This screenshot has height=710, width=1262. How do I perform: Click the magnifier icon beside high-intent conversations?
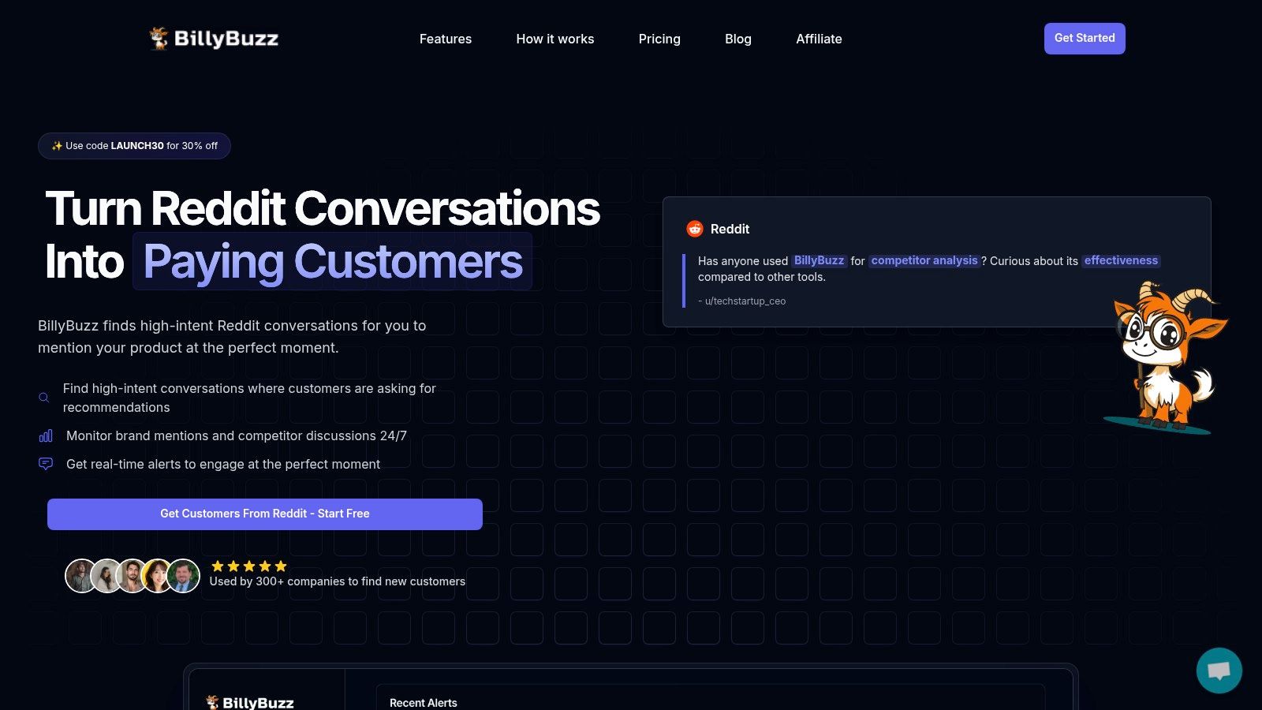44,398
